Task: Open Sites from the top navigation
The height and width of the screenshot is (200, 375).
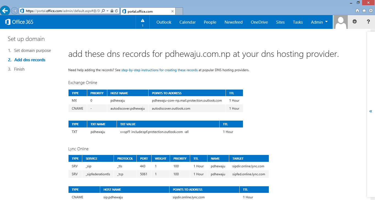Action: coord(280,22)
